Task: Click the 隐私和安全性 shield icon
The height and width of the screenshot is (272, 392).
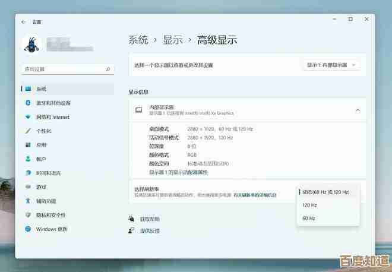Action: coord(28,215)
